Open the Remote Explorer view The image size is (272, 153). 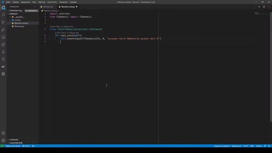click(3, 37)
